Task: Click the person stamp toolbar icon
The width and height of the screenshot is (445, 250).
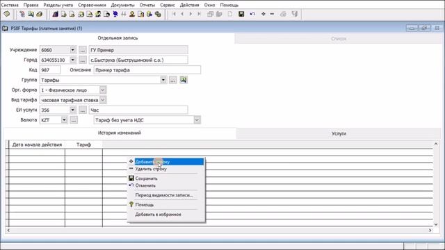Action: click(132, 14)
